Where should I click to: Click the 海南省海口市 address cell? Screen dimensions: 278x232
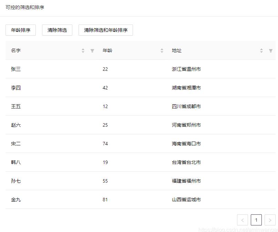(x=186, y=144)
